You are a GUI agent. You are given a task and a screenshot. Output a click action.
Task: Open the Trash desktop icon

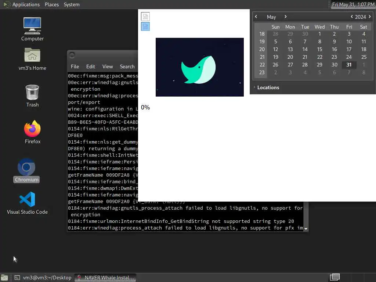tap(32, 96)
